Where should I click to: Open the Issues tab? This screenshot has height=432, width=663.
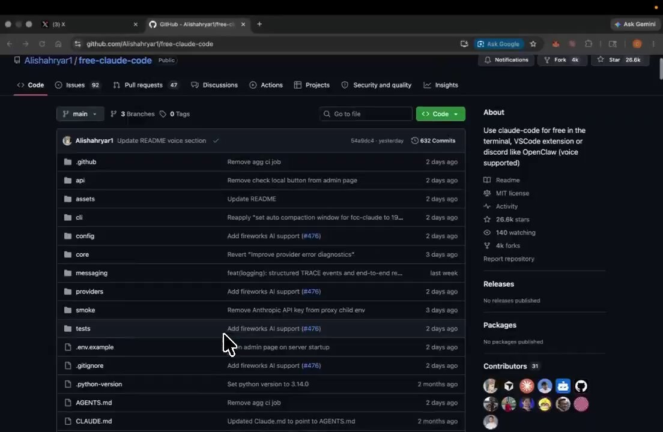(x=77, y=85)
